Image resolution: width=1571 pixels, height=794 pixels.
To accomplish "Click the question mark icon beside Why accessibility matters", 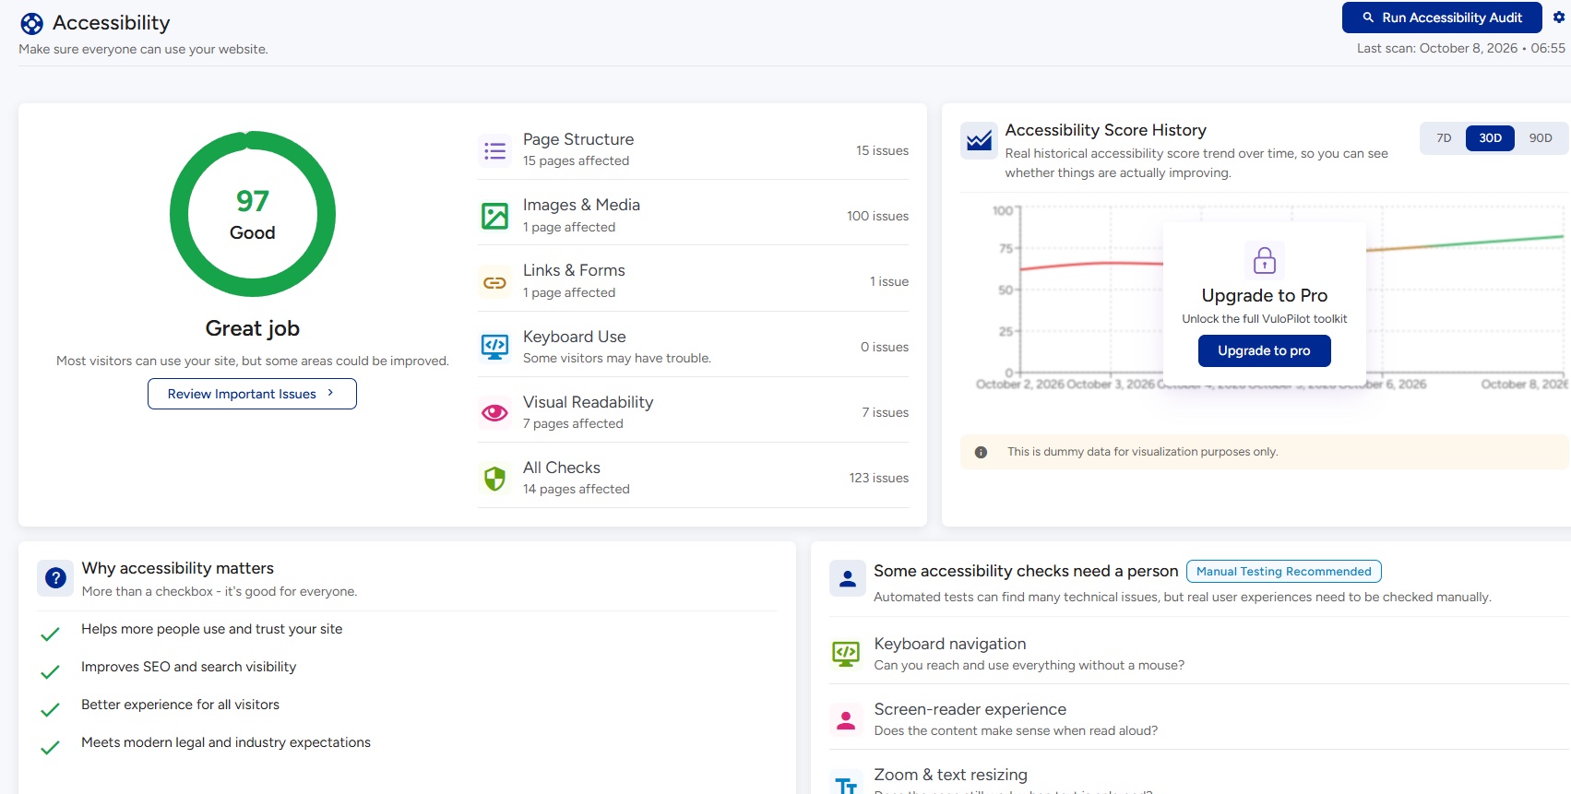I will point(55,578).
